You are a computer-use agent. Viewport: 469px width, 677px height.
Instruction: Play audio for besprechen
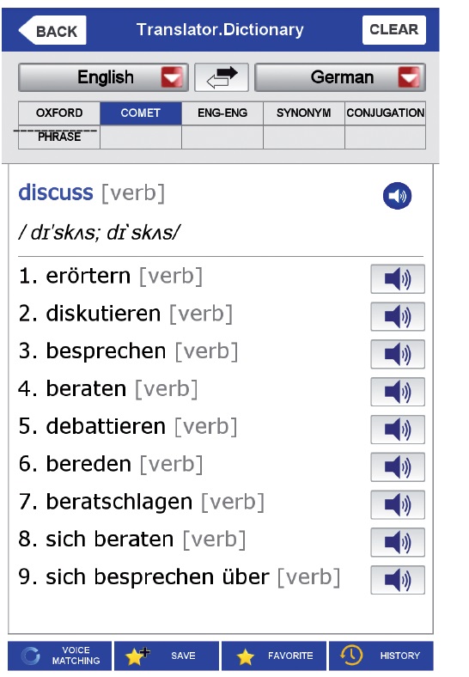[x=398, y=354]
